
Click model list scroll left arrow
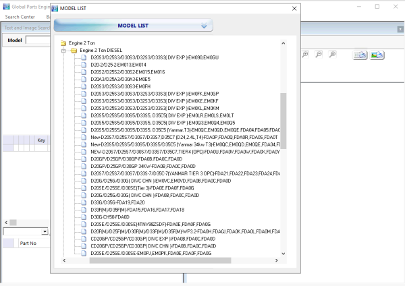64,260
